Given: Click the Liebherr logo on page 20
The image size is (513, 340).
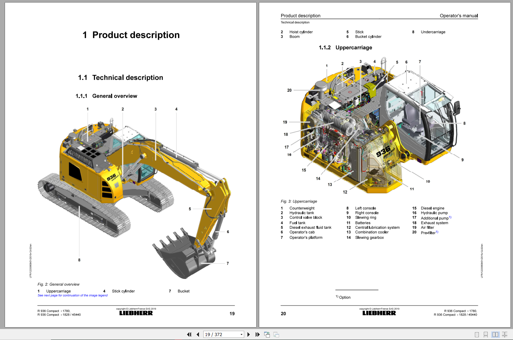Looking at the screenshot, I should click(x=379, y=313).
